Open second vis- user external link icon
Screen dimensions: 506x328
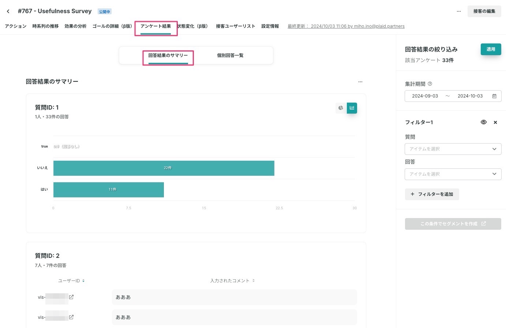[x=71, y=317]
